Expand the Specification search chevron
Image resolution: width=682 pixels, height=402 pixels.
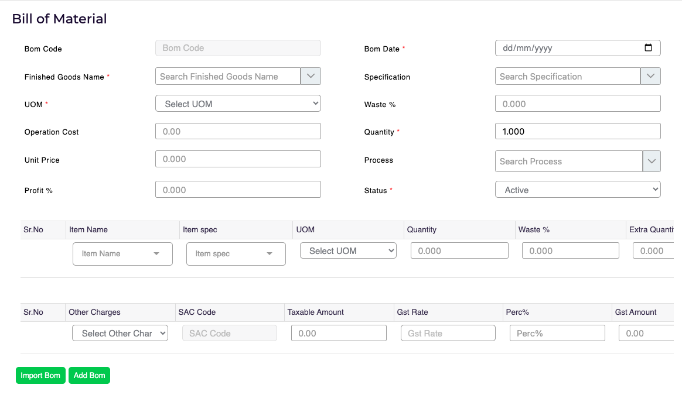(x=650, y=76)
